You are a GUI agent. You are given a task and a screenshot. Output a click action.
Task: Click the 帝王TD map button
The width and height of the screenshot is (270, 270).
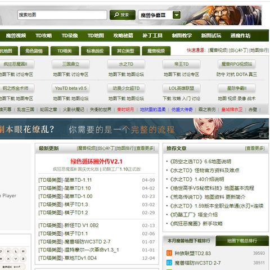coord(181,64)
